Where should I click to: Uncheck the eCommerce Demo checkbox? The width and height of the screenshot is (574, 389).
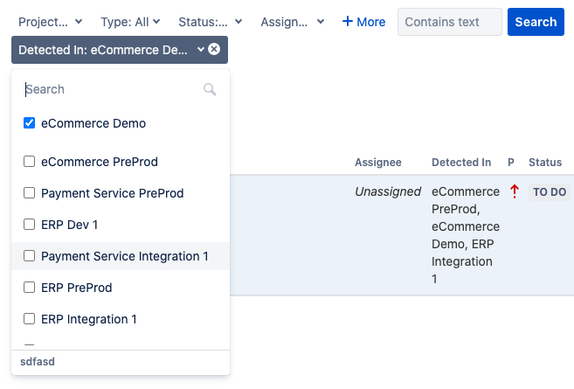click(x=30, y=123)
